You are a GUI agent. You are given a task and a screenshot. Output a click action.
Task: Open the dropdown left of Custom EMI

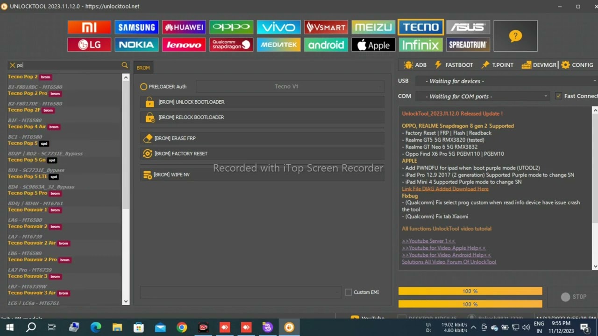coord(241,292)
